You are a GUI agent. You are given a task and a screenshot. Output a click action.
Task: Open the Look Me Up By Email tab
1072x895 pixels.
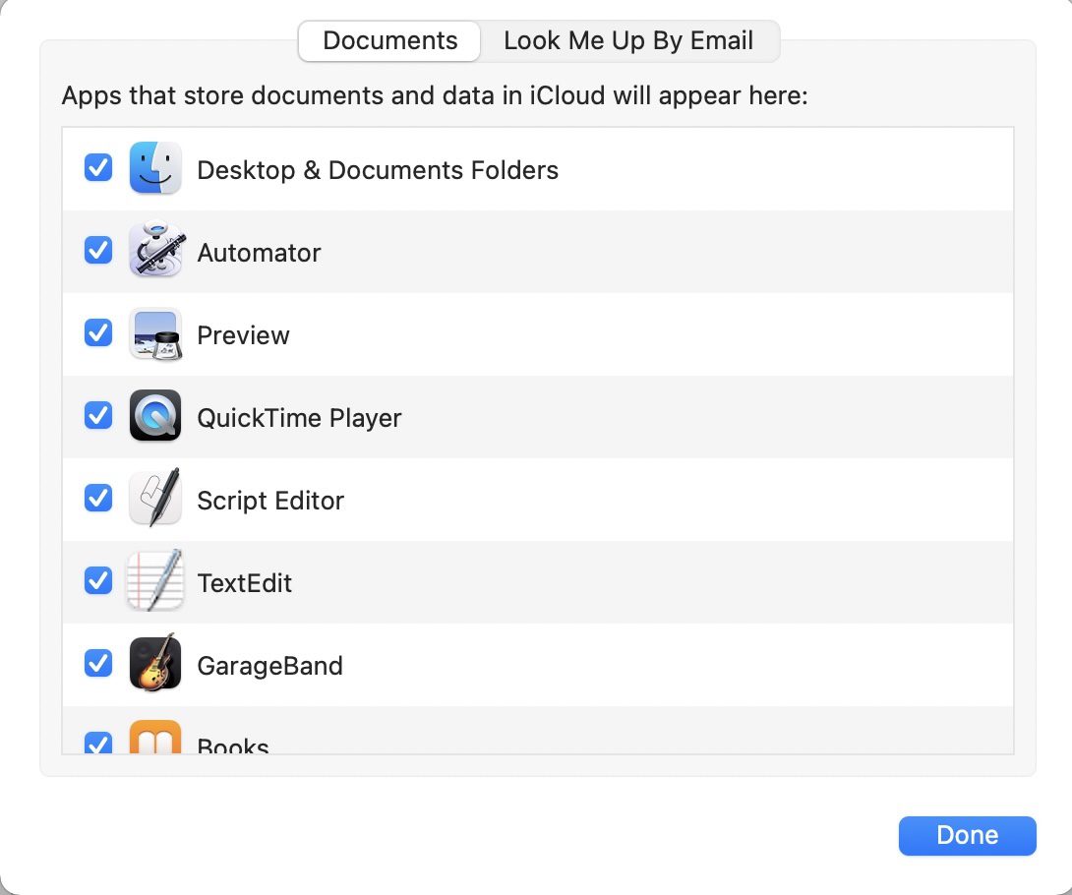tap(628, 41)
